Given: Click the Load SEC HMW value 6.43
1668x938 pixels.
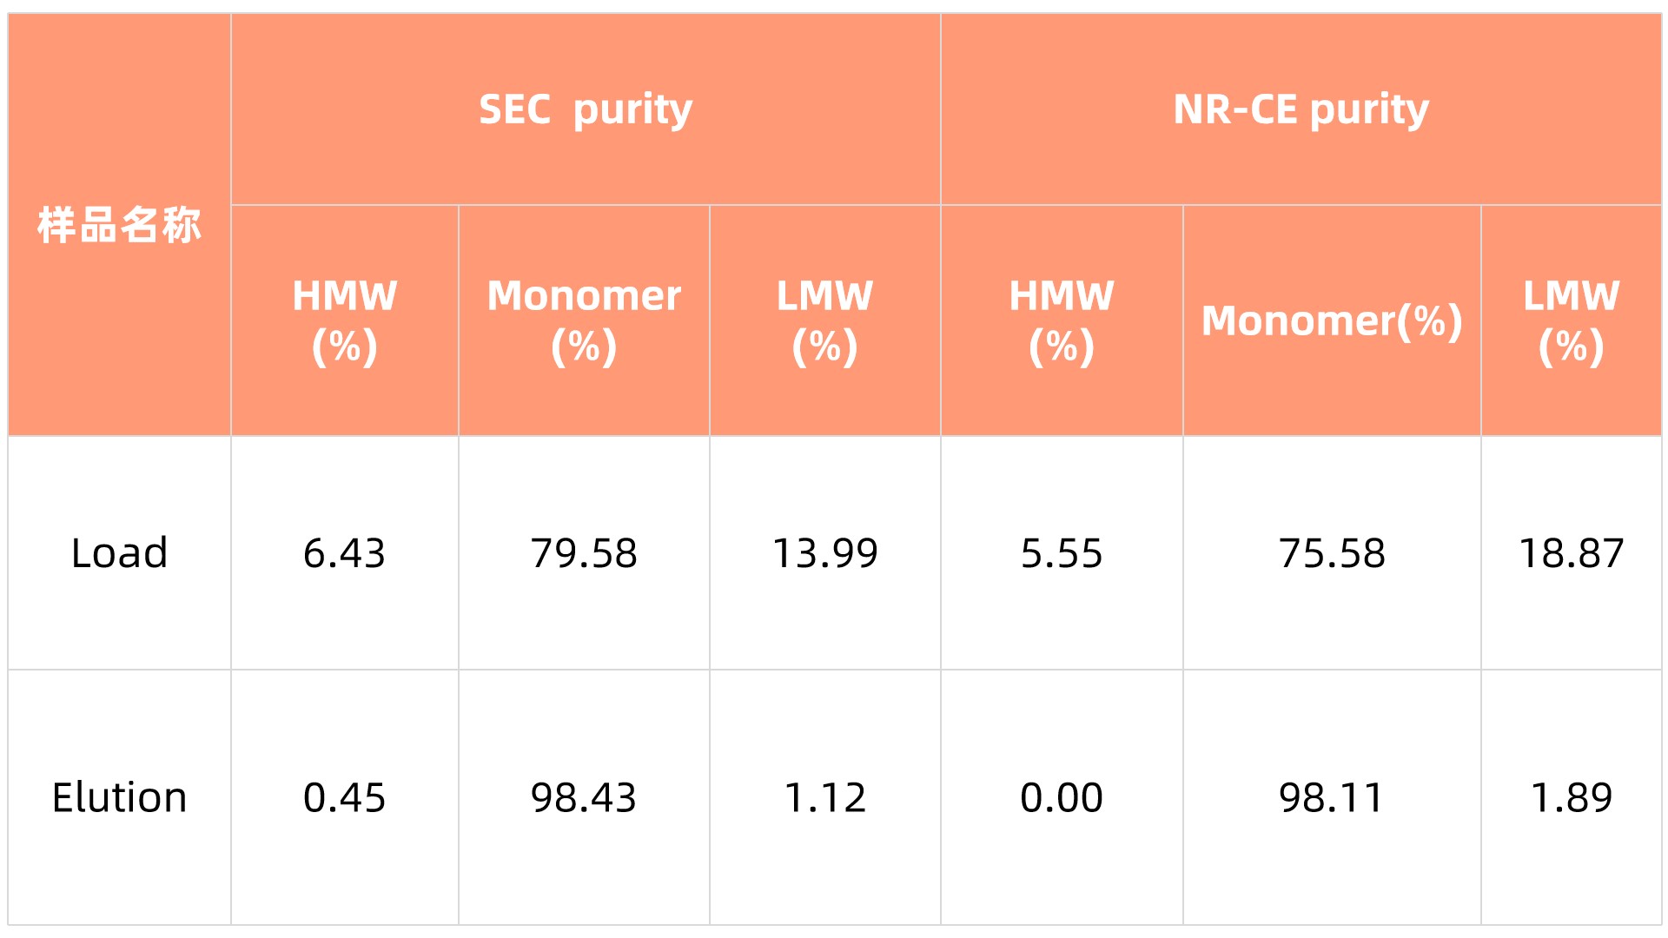Looking at the screenshot, I should pos(344,553).
